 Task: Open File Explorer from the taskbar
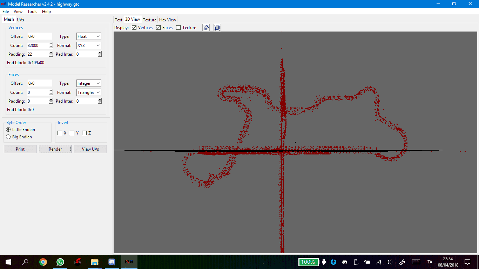pos(95,262)
